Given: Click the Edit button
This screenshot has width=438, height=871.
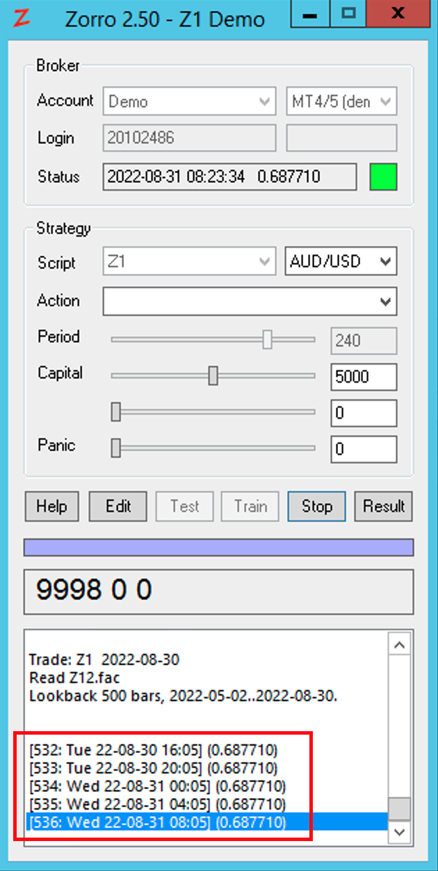Looking at the screenshot, I should coord(117,506).
